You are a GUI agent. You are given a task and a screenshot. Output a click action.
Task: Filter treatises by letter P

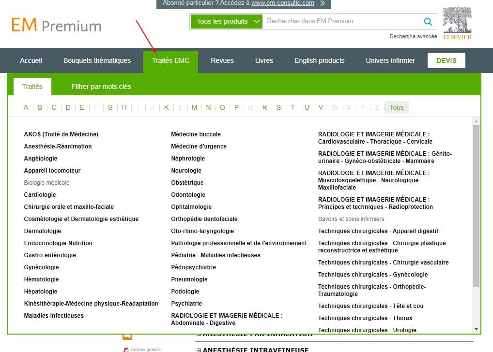click(236, 107)
